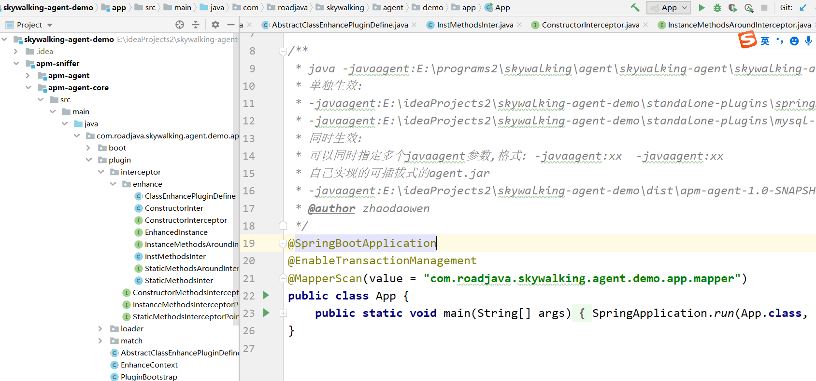Start debugging with the green bug icon
The height and width of the screenshot is (381, 816).
pos(717,8)
